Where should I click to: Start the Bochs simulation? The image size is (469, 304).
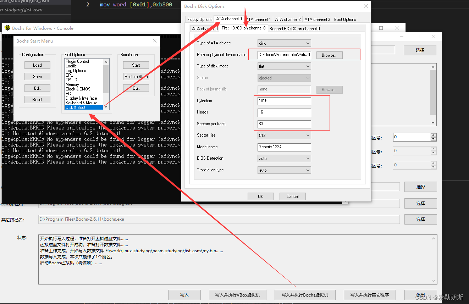(x=136, y=65)
